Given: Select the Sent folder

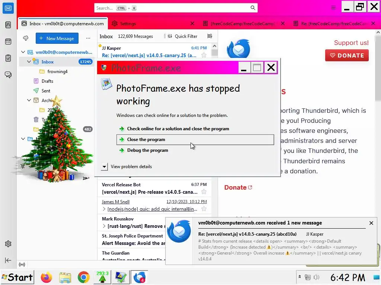Looking at the screenshot, I should (x=46, y=91).
